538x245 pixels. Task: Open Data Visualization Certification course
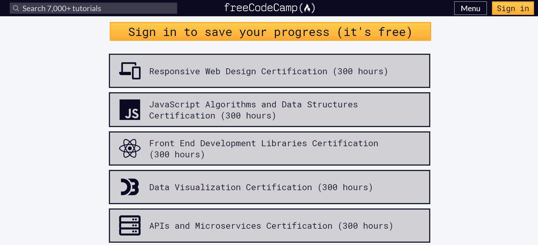click(269, 187)
